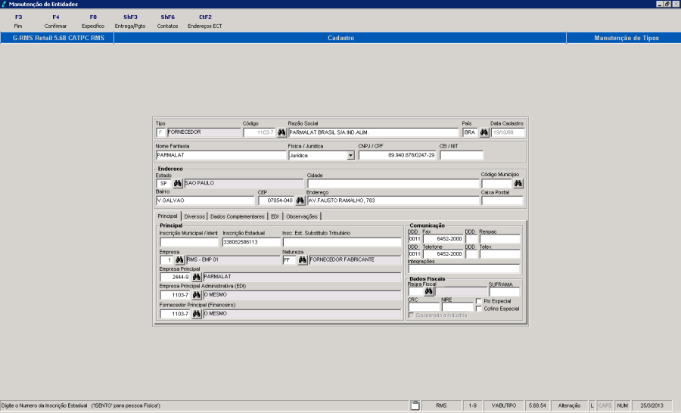Click the CNPJ / CPF input field
This screenshot has height=413, width=681.
point(397,155)
